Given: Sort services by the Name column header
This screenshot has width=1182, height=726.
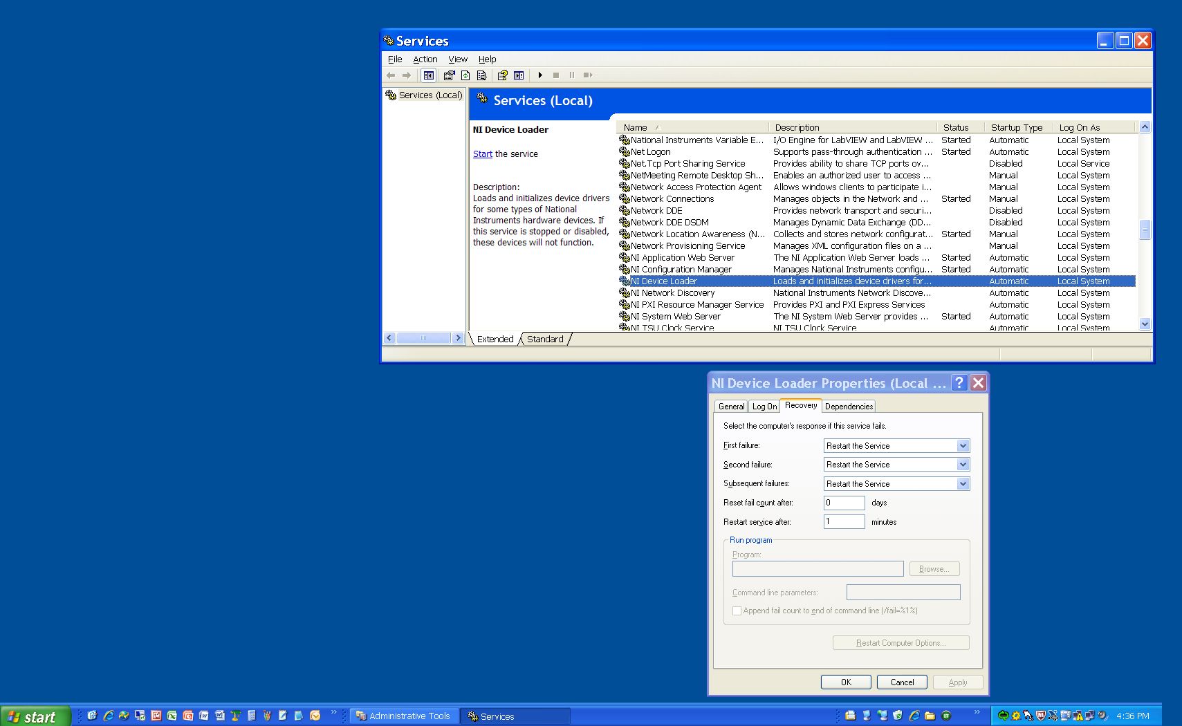Looking at the screenshot, I should 692,127.
